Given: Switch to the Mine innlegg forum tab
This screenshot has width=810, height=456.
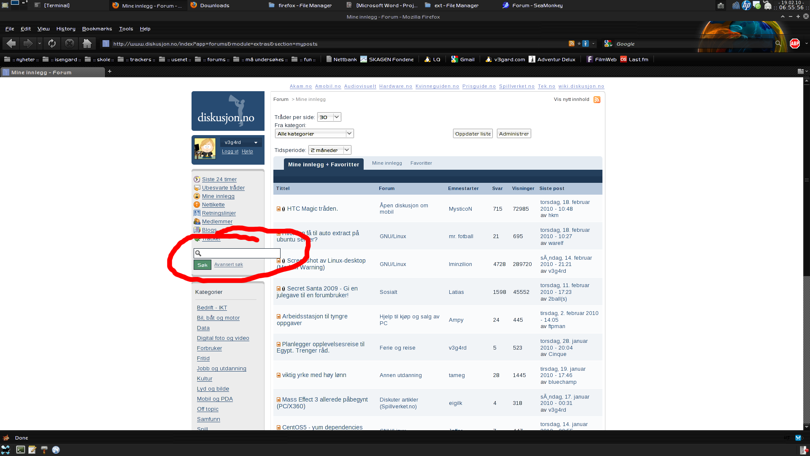Looking at the screenshot, I should pyautogui.click(x=387, y=163).
